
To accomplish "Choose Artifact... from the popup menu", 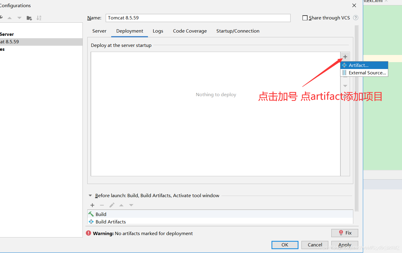I will [x=364, y=65].
